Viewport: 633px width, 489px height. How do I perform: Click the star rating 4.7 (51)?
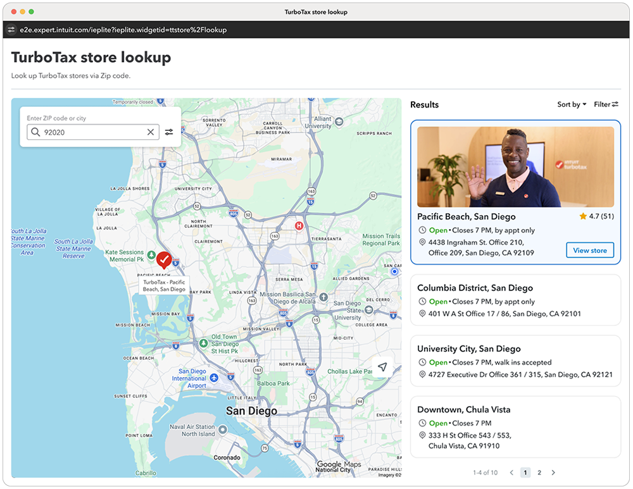pos(596,216)
